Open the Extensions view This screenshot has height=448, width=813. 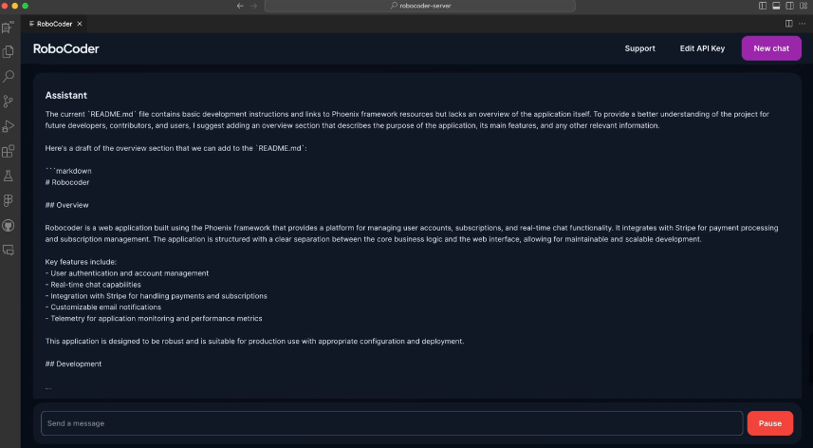8,152
